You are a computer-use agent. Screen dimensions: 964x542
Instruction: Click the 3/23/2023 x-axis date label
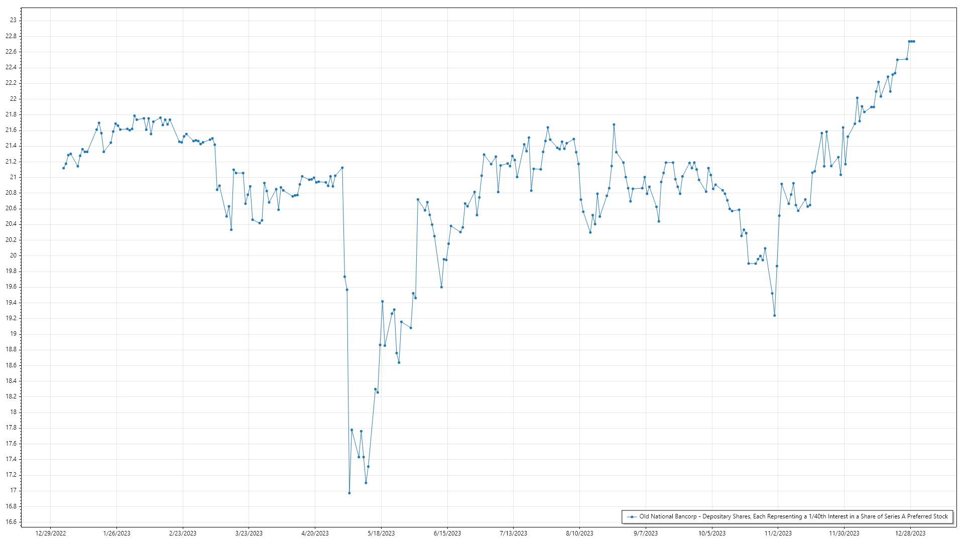[249, 533]
